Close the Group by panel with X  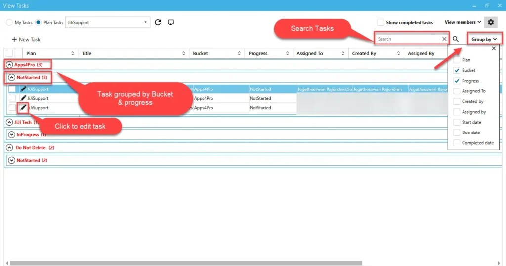tap(493, 49)
